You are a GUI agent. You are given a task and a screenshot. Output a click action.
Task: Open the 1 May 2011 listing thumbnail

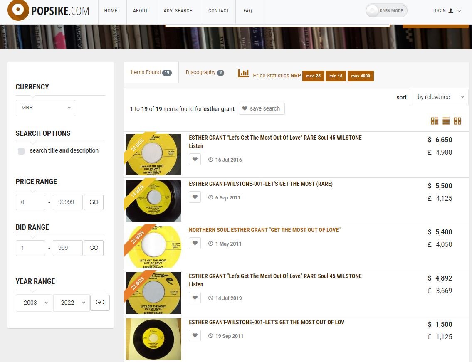coord(153,247)
